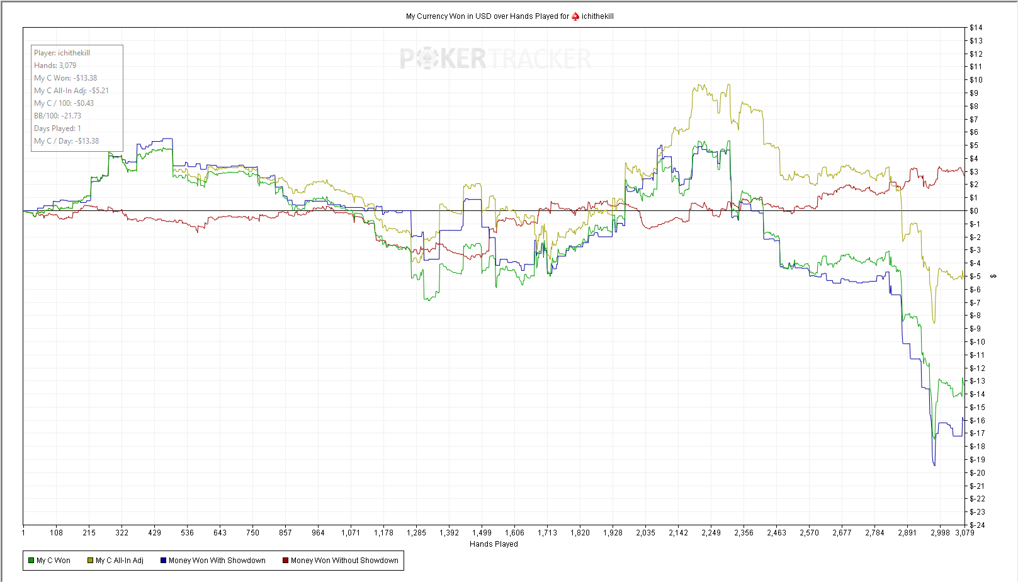Click the "2,784" x-axis tick label

click(874, 533)
